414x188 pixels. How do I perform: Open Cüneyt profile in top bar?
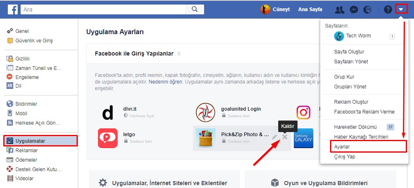(276, 9)
